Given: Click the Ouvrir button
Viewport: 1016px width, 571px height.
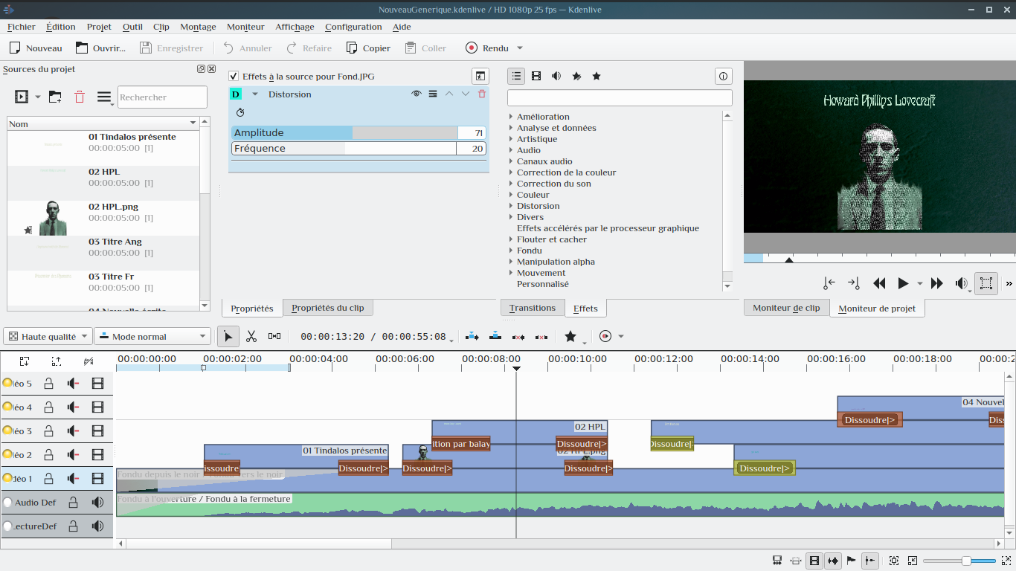Looking at the screenshot, I should point(100,48).
